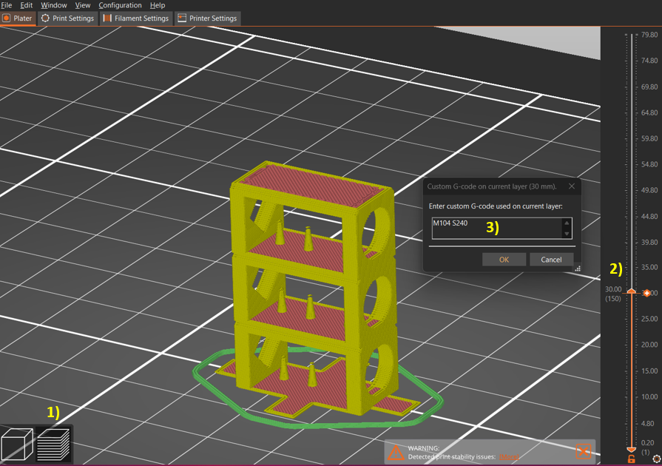The width and height of the screenshot is (662, 466).
Task: Open the Filament Settings tab
Action: (x=135, y=18)
